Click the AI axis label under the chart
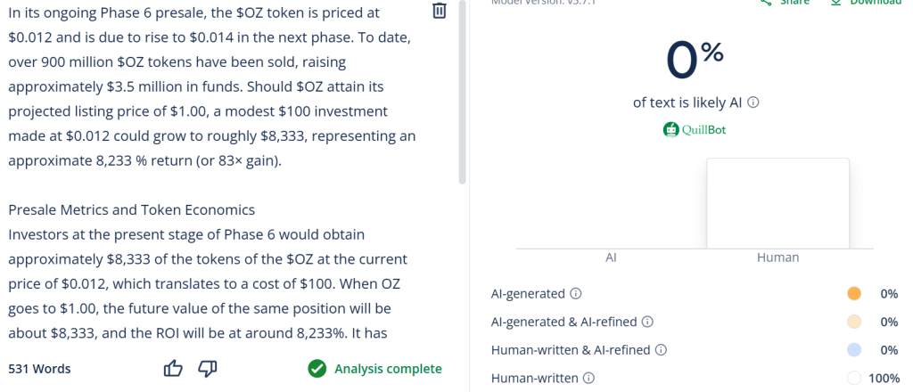The image size is (913, 392). coord(611,257)
